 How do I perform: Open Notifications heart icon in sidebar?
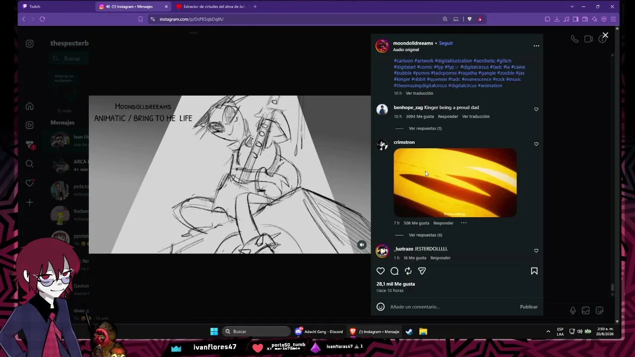pos(30,183)
